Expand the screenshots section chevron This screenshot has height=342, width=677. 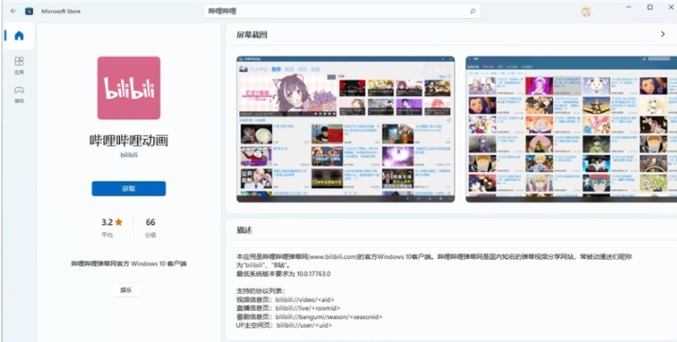[x=663, y=34]
